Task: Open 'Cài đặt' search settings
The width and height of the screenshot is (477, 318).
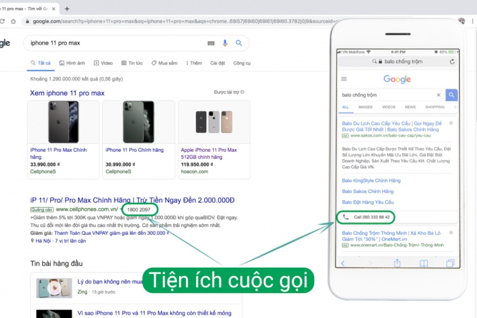Action: (217, 63)
